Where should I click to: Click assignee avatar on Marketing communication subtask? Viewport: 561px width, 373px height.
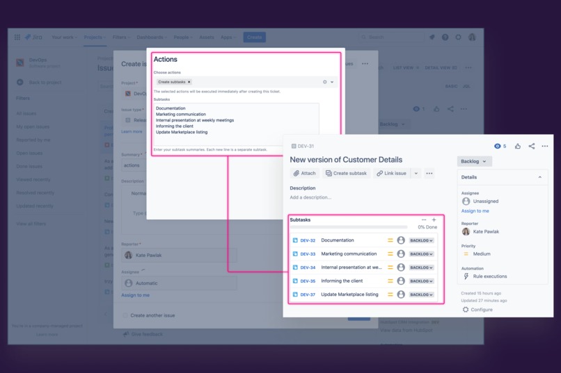(x=401, y=254)
